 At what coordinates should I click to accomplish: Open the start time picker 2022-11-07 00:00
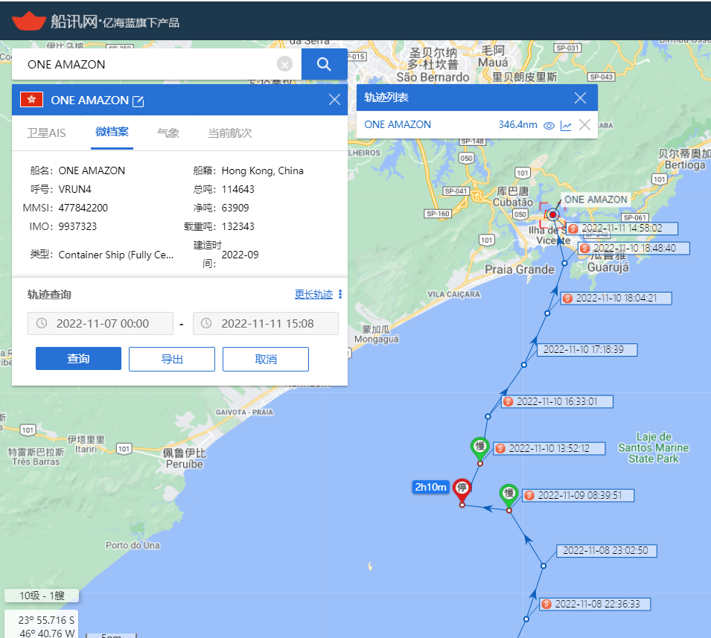click(x=101, y=324)
